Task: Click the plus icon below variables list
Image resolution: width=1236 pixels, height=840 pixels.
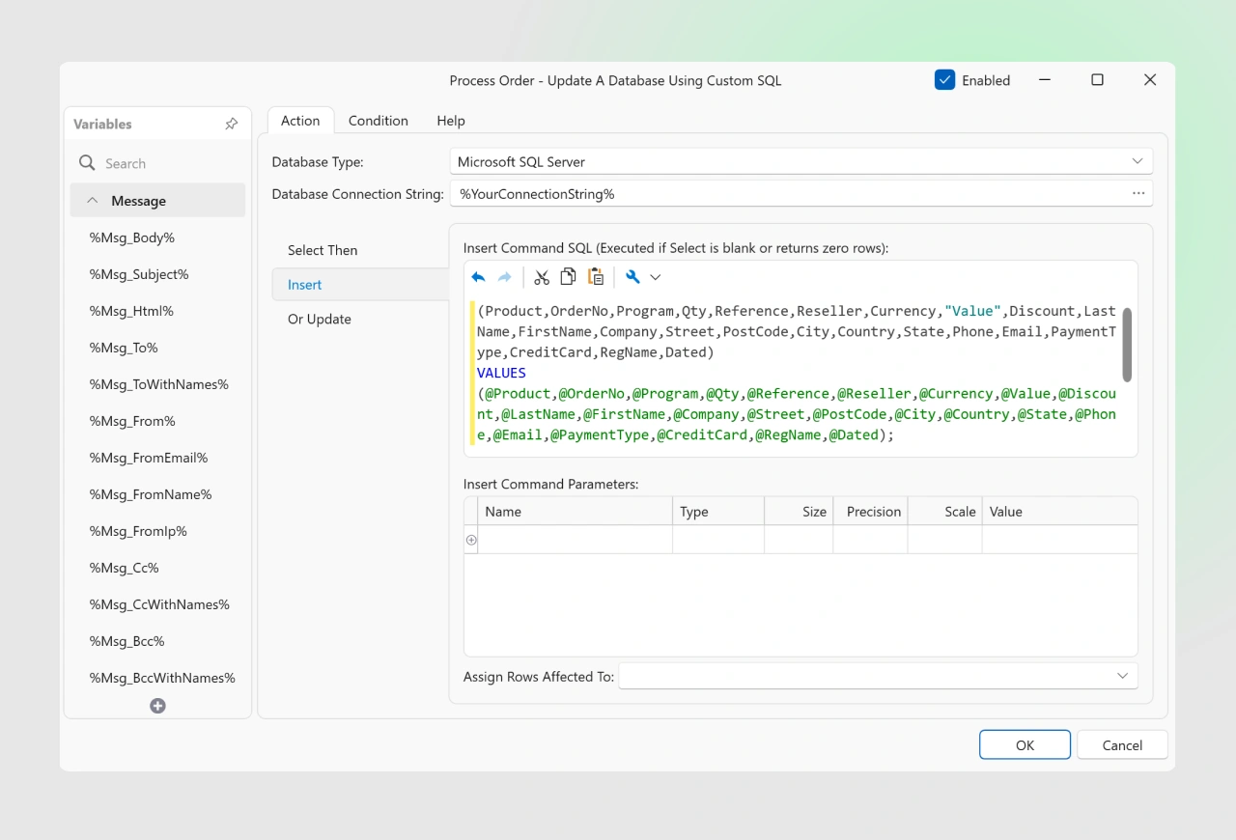Action: [x=157, y=706]
